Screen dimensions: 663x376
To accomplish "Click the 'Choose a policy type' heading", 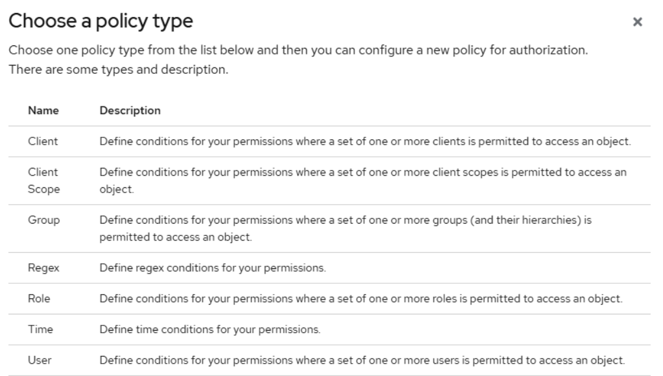I will 100,21.
